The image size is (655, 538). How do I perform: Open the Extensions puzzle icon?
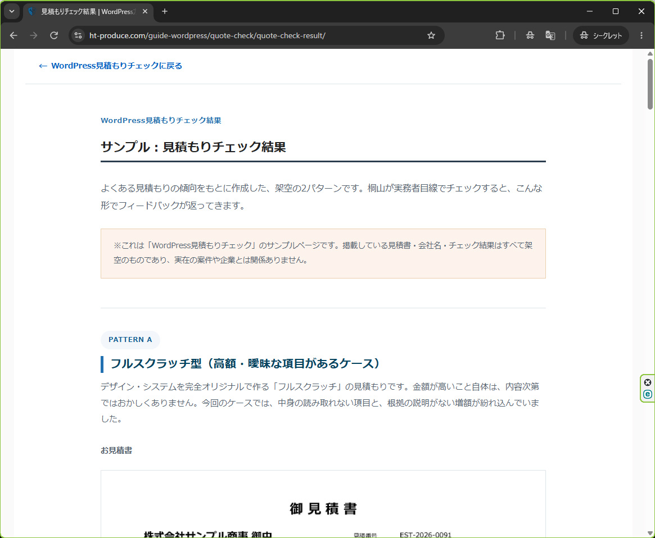(500, 35)
